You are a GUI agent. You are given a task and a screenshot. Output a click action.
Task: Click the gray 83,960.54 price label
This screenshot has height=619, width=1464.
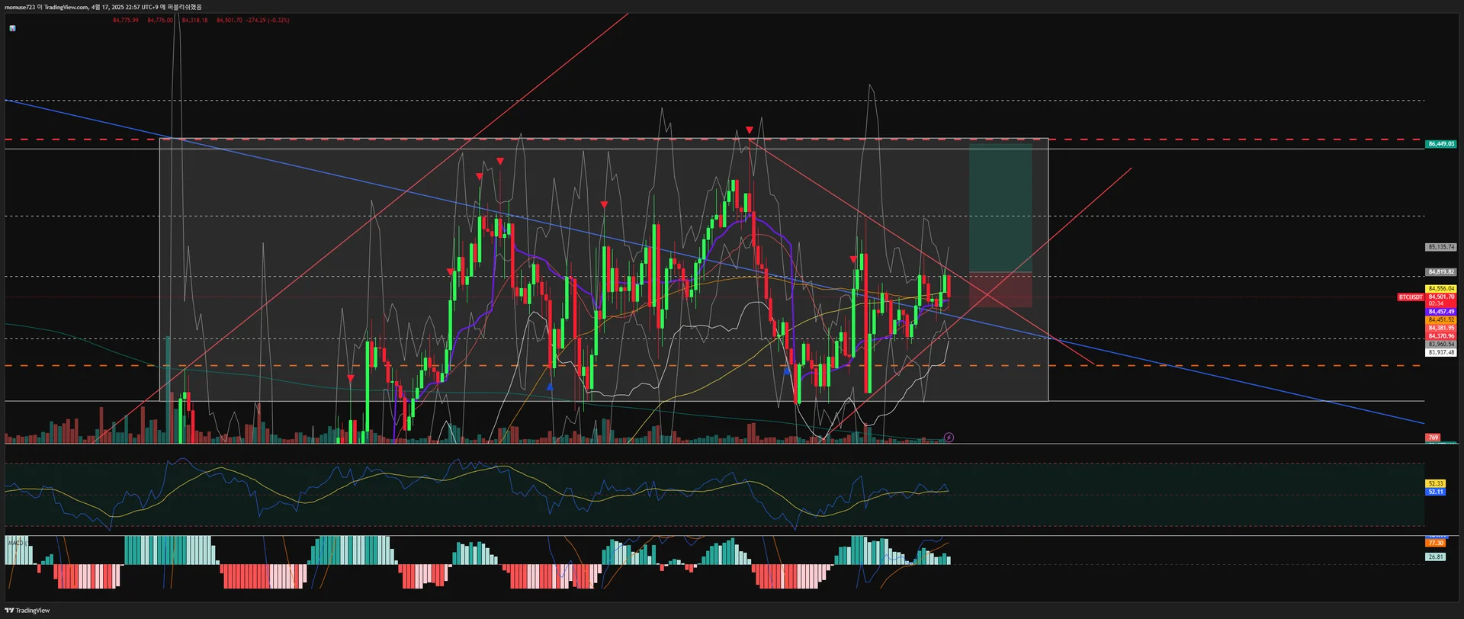tap(1441, 345)
